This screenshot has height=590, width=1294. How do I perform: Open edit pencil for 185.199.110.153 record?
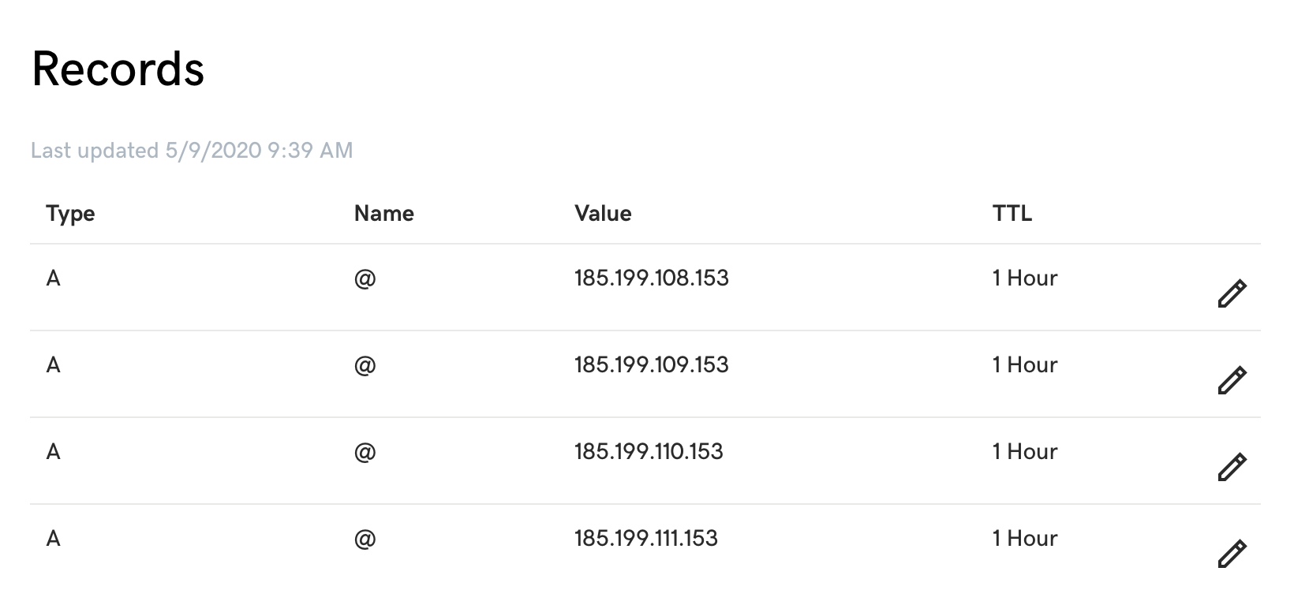click(x=1232, y=467)
